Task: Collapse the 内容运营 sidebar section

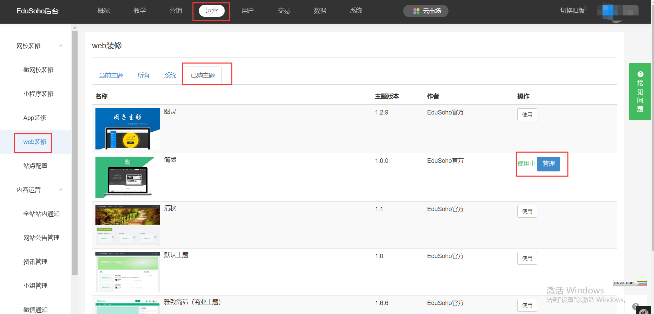Action: tap(61, 190)
